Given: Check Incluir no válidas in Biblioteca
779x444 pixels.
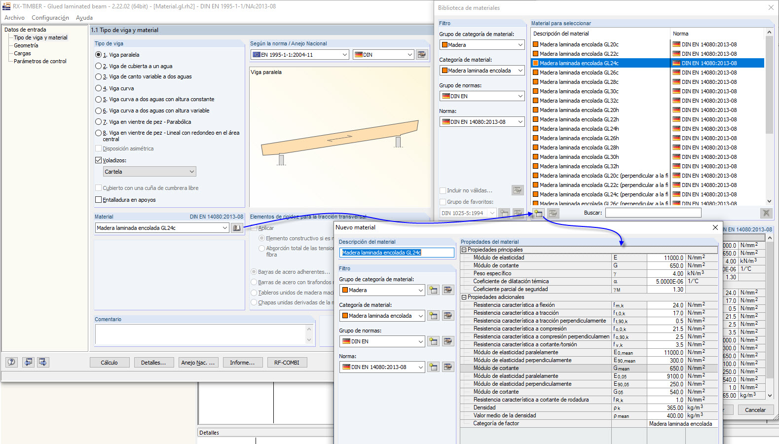Looking at the screenshot, I should (443, 190).
